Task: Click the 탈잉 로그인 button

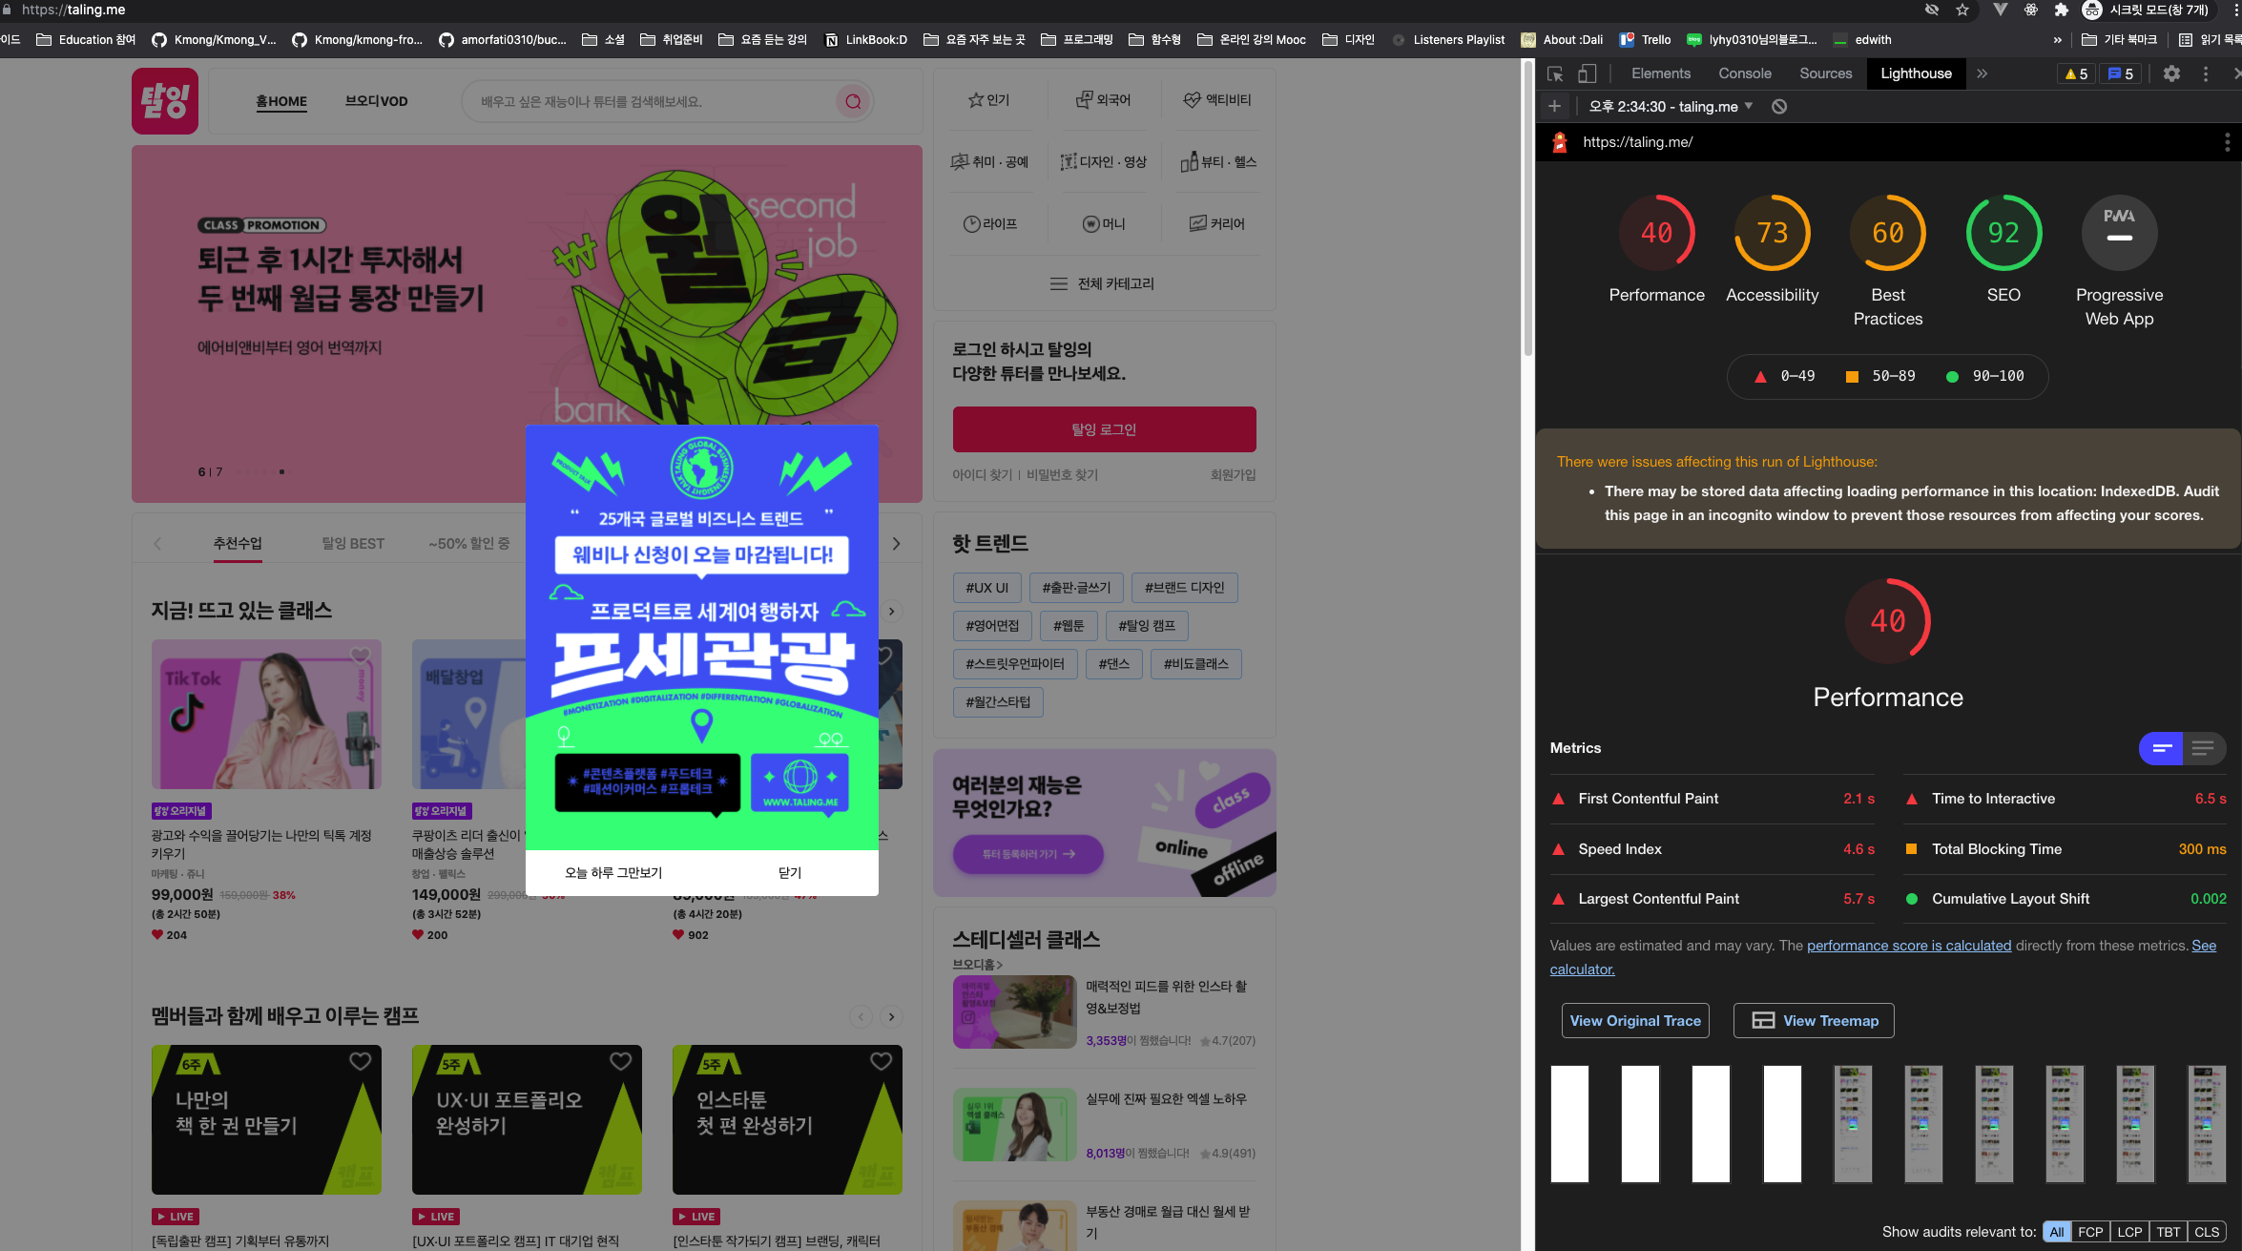Action: point(1104,429)
